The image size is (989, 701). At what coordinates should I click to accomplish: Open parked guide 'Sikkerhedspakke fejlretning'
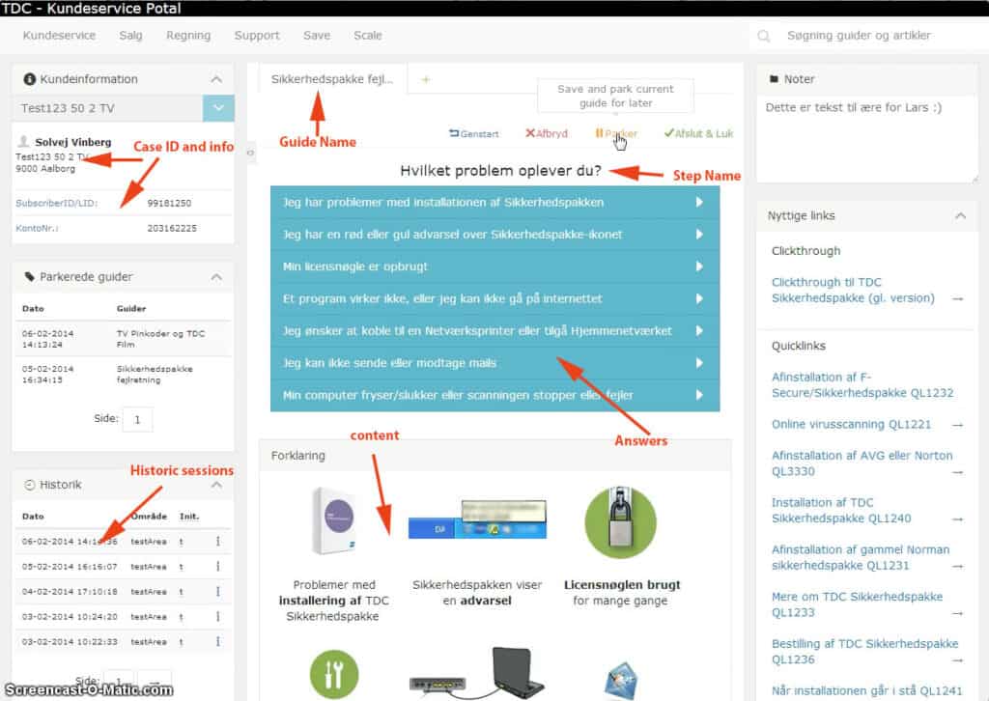coord(155,374)
